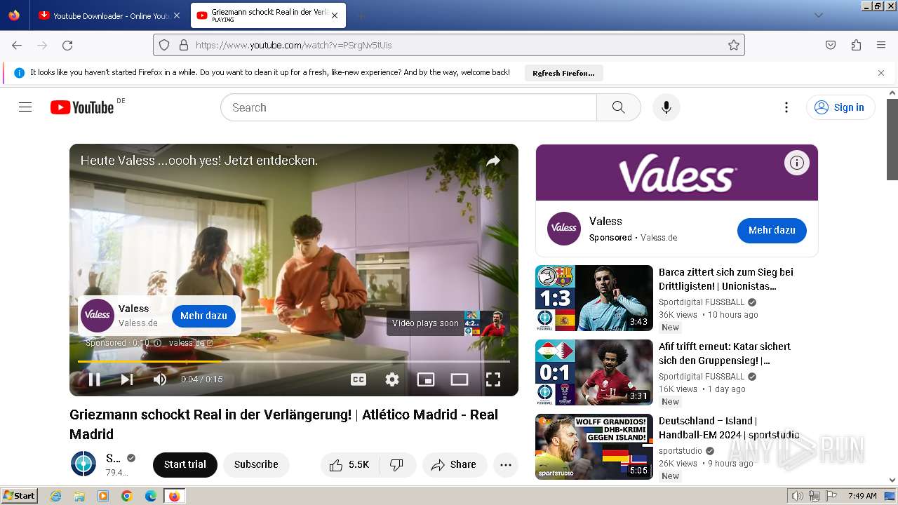Enable miniplayer mode

pos(426,379)
